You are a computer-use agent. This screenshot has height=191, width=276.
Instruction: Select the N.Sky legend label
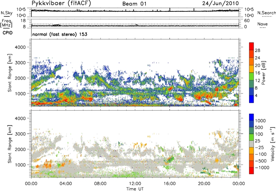(7, 13)
